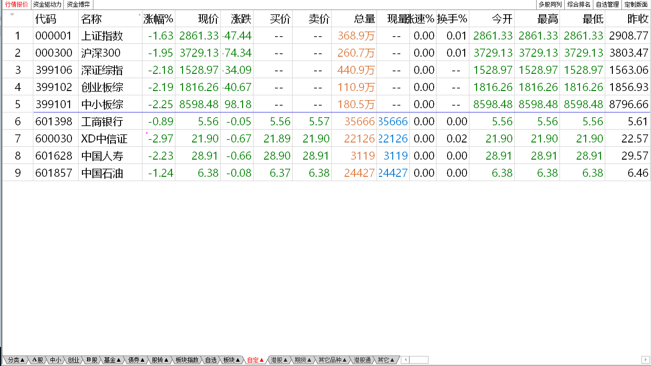Open the 基金▲ bottom tab menu

coord(112,360)
